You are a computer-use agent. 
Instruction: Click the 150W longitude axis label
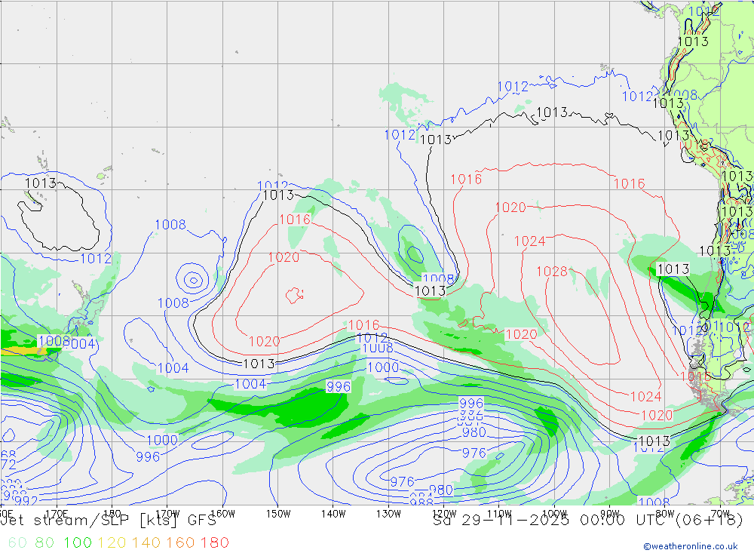[x=278, y=514]
